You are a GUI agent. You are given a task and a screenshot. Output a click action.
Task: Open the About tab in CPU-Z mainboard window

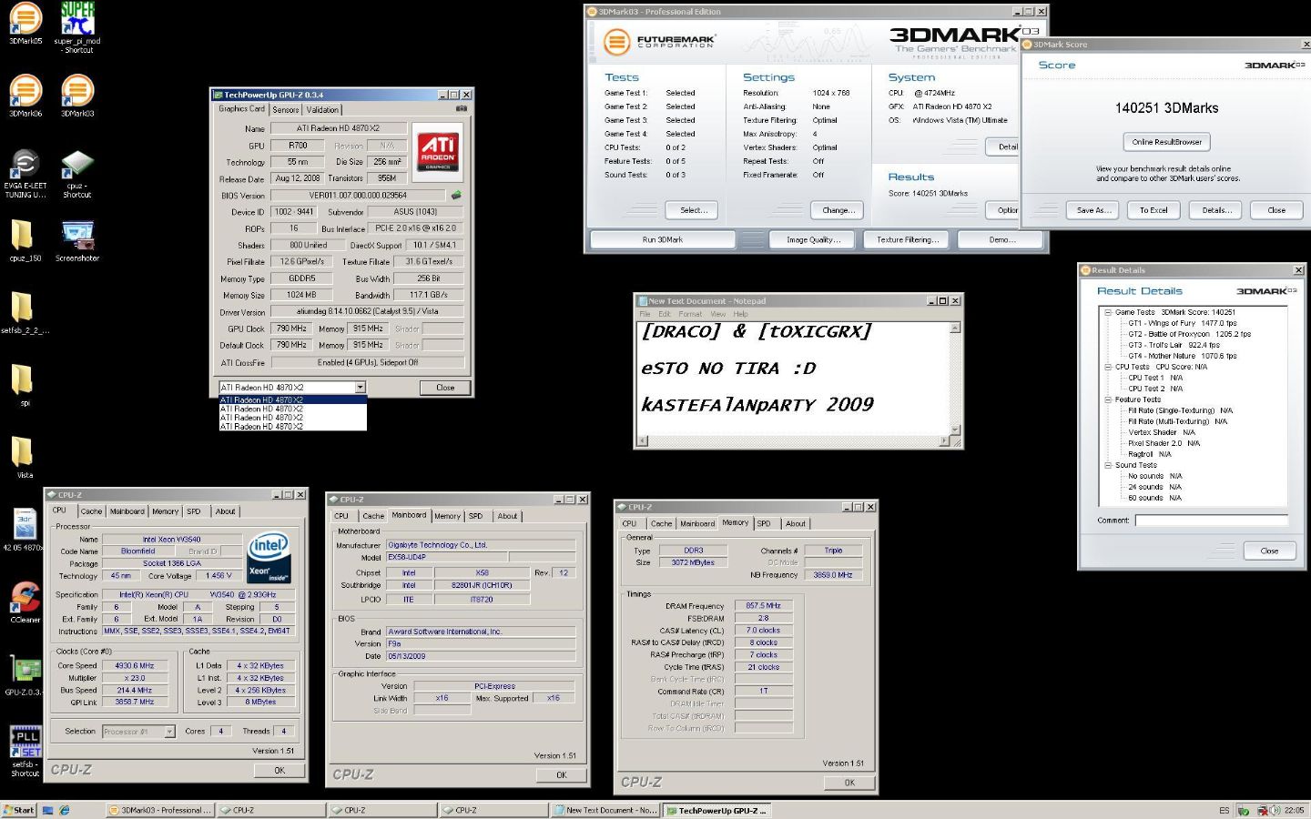[507, 516]
